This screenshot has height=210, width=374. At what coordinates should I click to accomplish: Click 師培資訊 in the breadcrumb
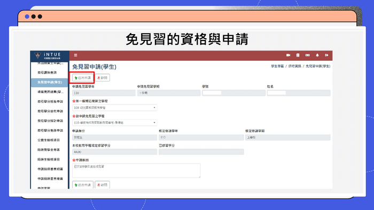tap(295, 66)
